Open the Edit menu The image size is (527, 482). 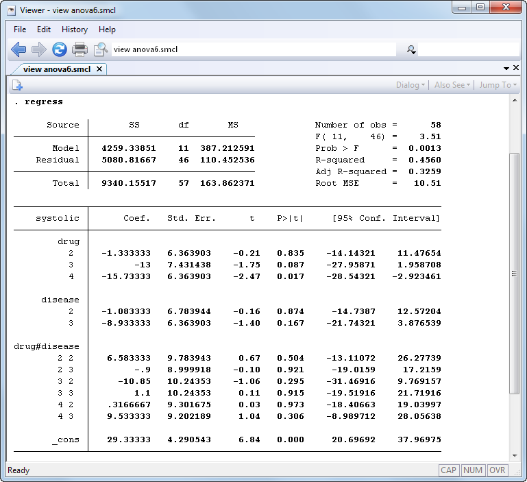(44, 29)
